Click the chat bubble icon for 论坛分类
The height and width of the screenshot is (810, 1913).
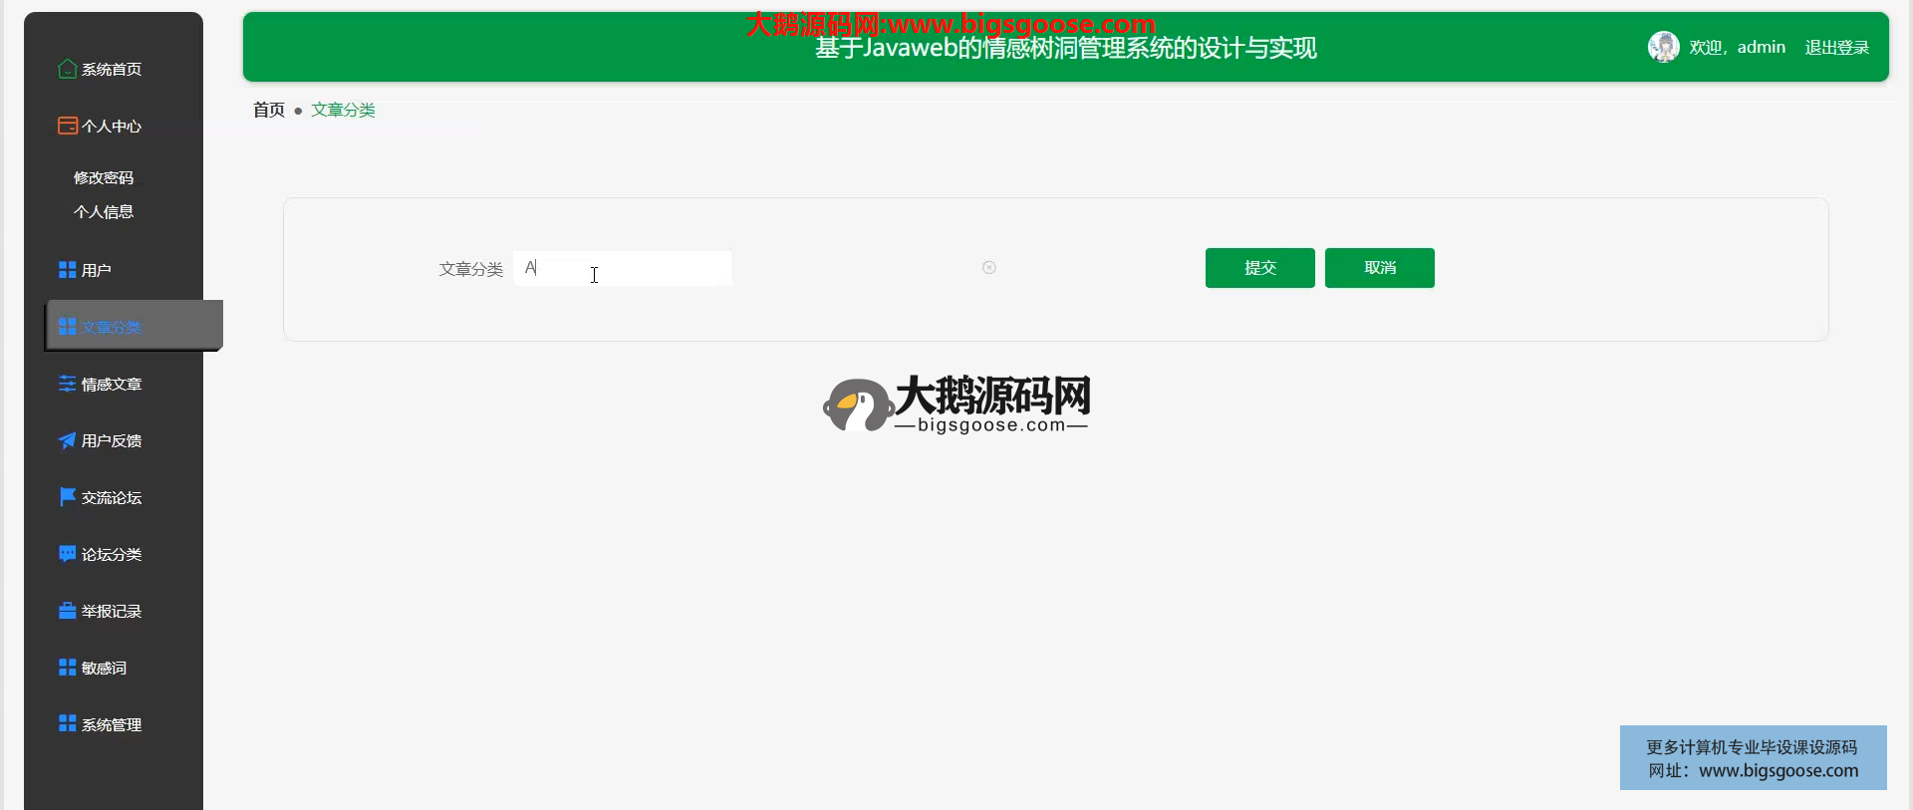pos(67,554)
